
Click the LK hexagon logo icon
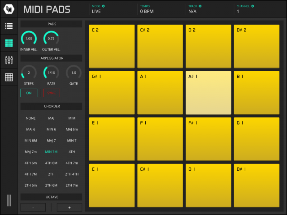coord(9,9)
